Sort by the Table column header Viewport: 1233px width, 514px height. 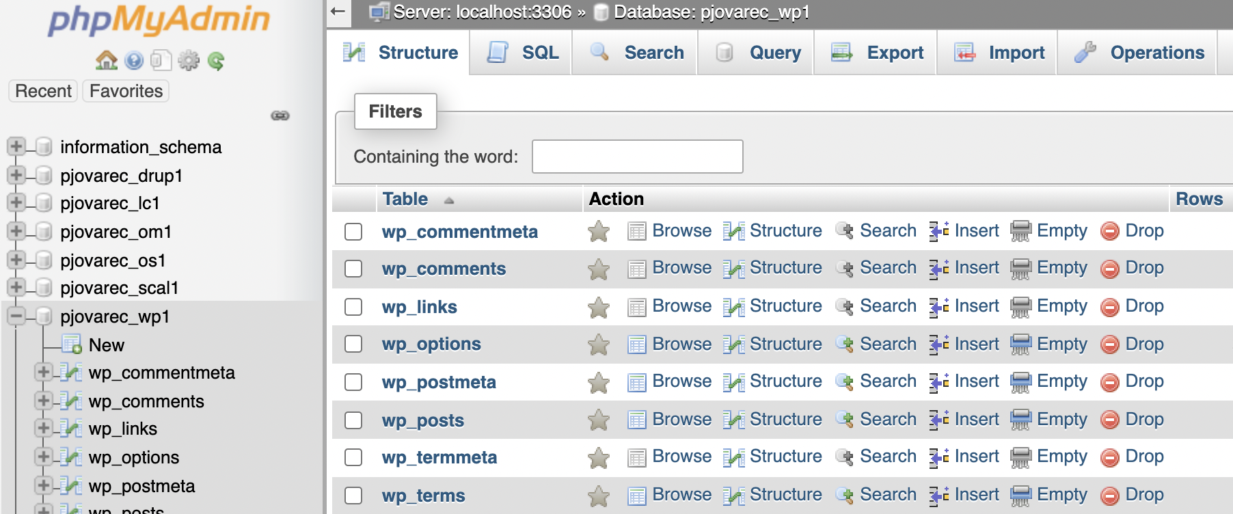click(405, 199)
